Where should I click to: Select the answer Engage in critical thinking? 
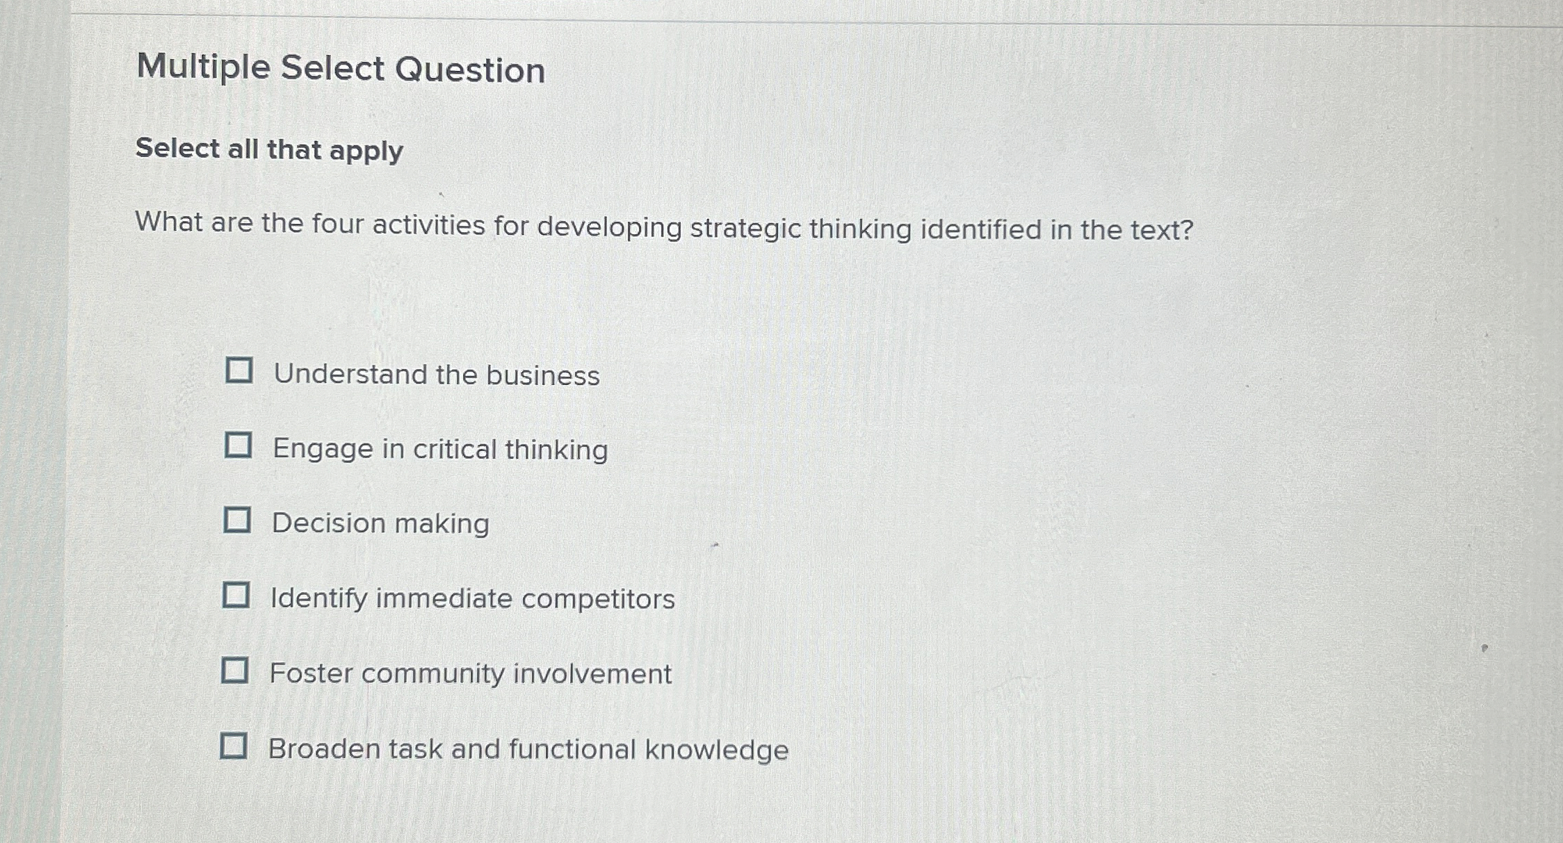tap(439, 450)
